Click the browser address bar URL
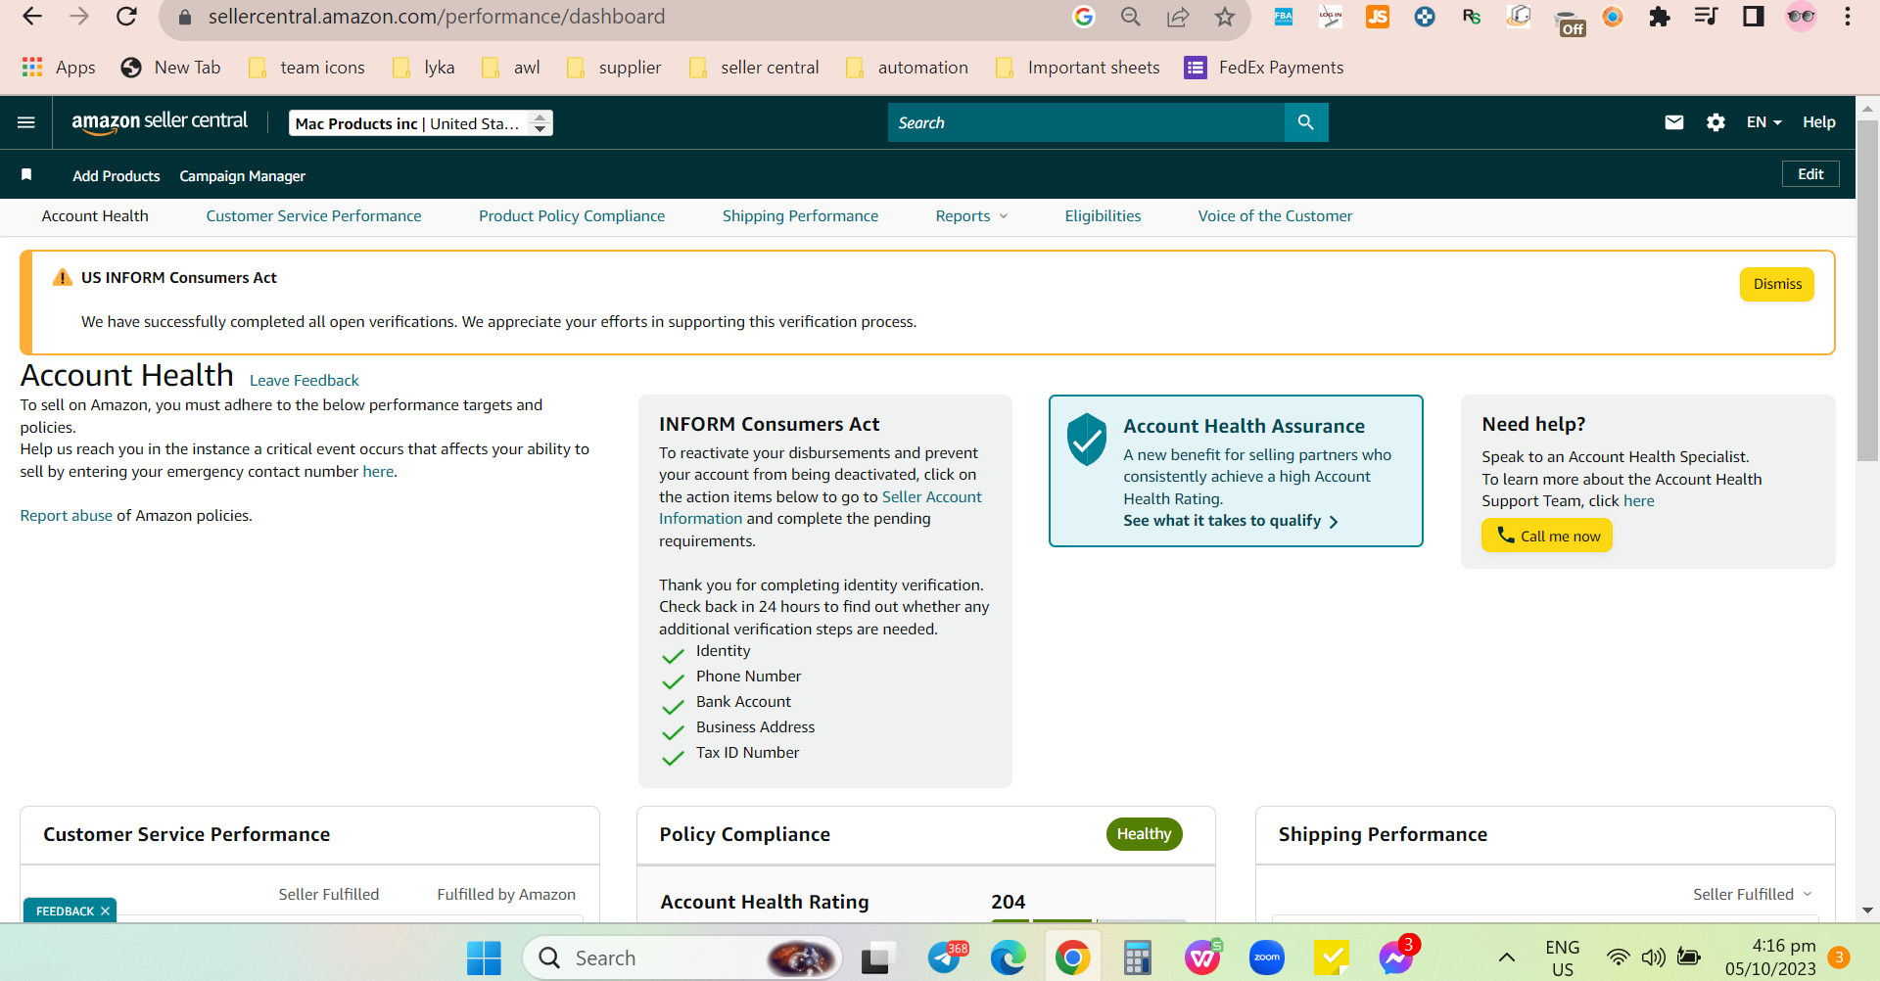 point(437,17)
